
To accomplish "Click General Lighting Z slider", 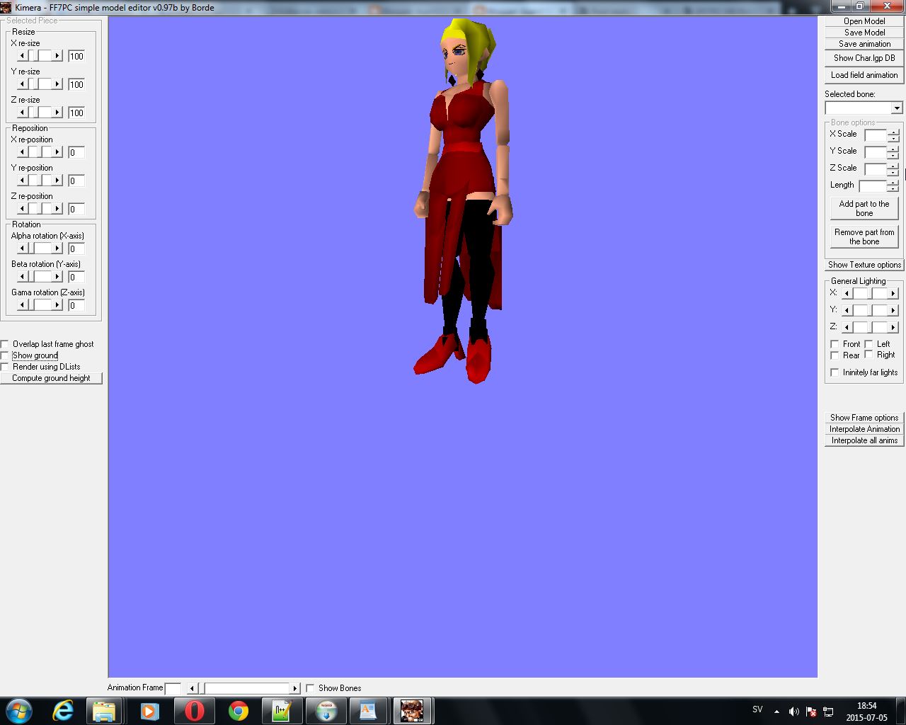I will (x=870, y=327).
